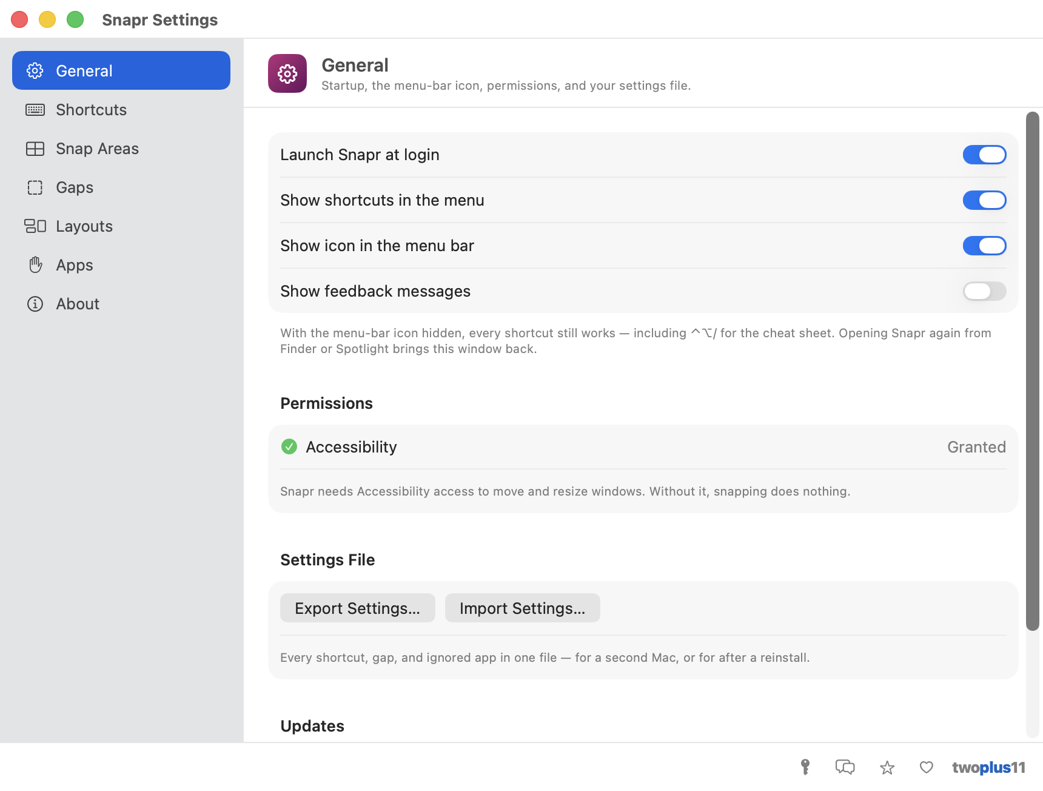The height and width of the screenshot is (791, 1043).
Task: Click the heart icon in the footer
Action: click(x=927, y=767)
